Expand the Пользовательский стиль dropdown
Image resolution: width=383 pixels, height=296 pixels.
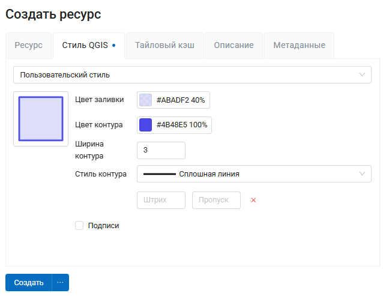point(191,75)
